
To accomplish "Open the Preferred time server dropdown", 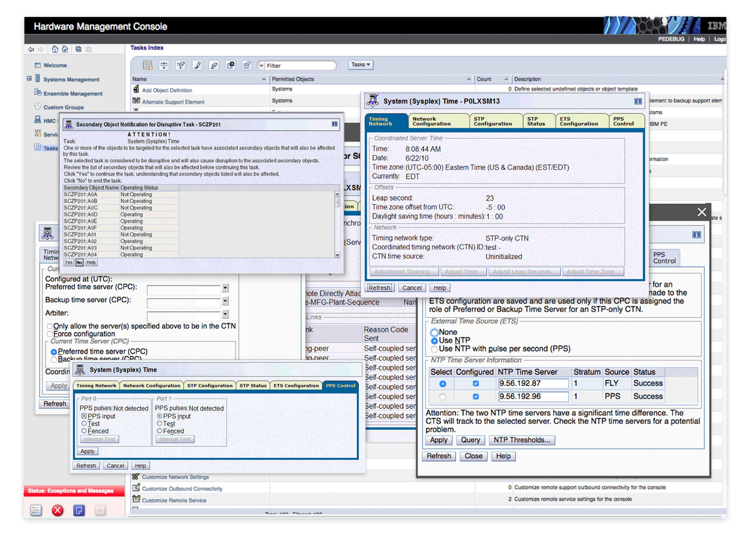I will click(x=225, y=288).
